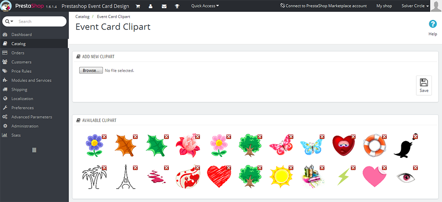
Task: Select the palm trees clipart thumbnail
Action: (94, 177)
